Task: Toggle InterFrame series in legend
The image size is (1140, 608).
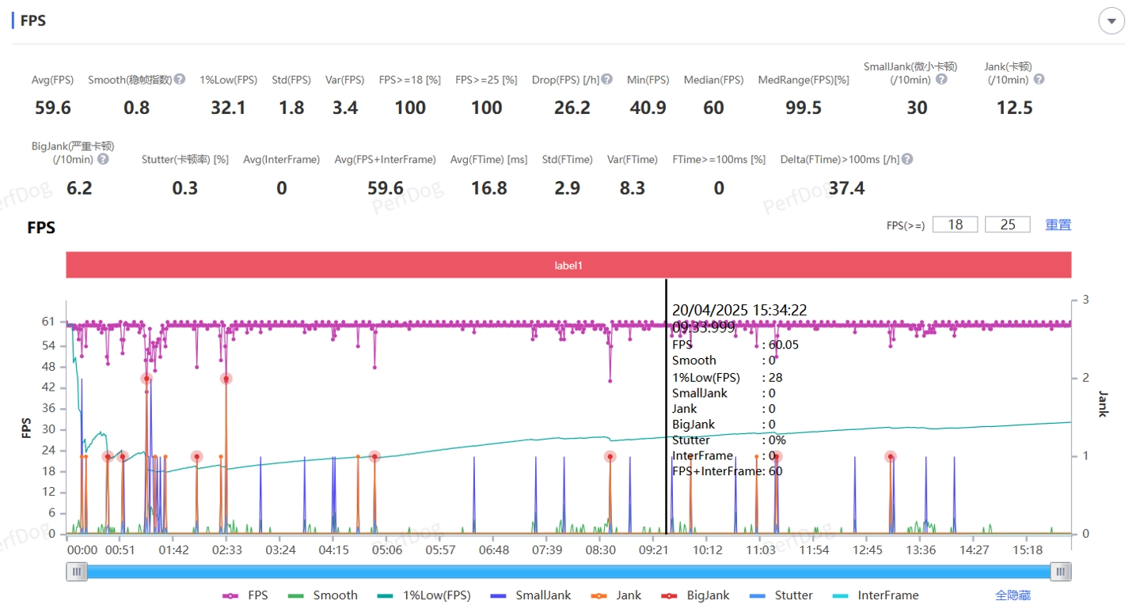Action: (876, 595)
